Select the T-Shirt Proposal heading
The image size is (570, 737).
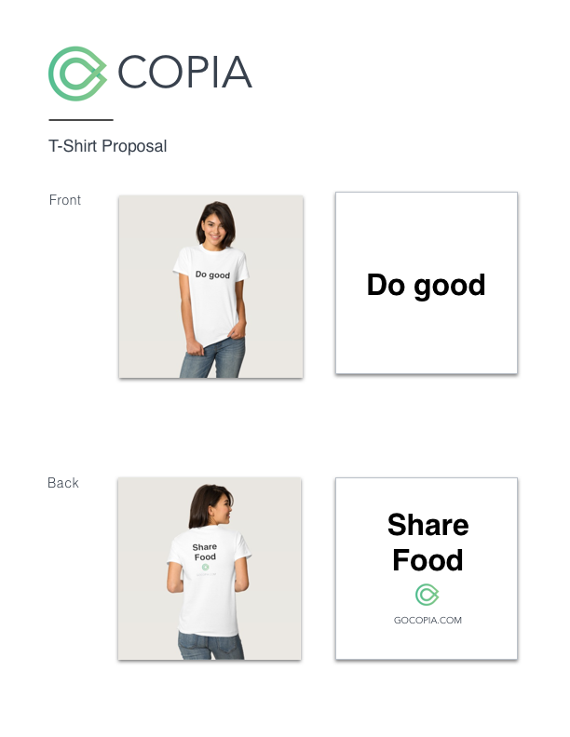coord(108,146)
